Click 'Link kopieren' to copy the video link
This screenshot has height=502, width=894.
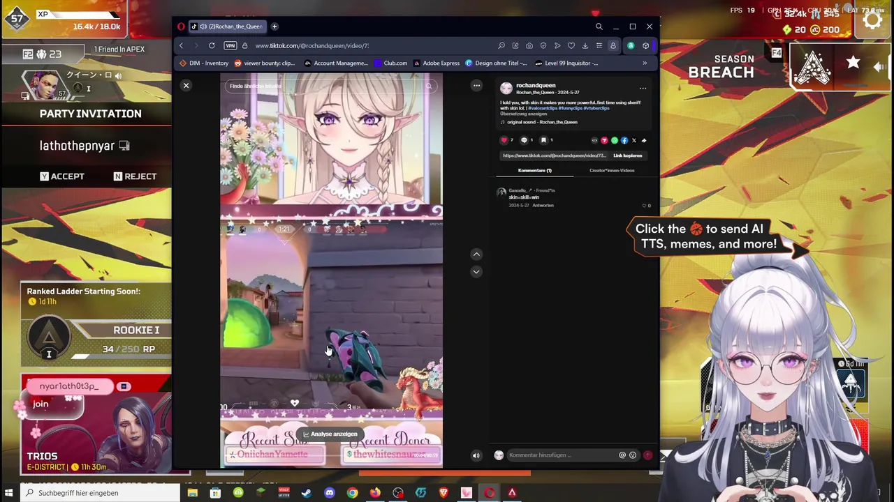[627, 155]
